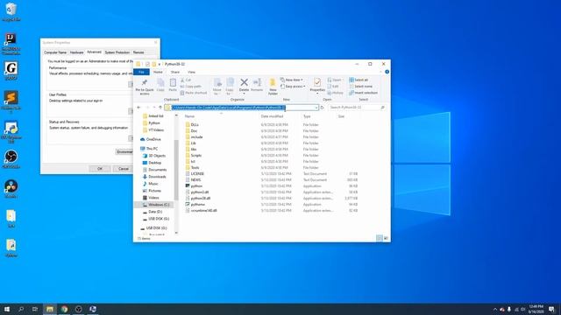The width and height of the screenshot is (561, 315).
Task: Open the address bar history dropdown arrow
Action: click(316, 108)
